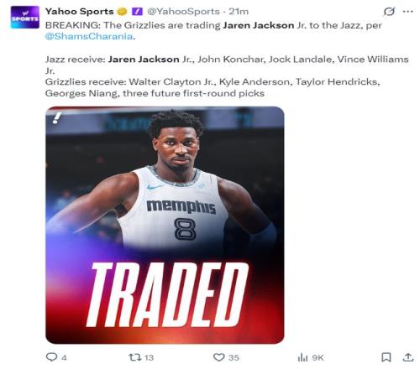
Task: Open the @ShamsCharania mention link
Action: pyautogui.click(x=89, y=36)
